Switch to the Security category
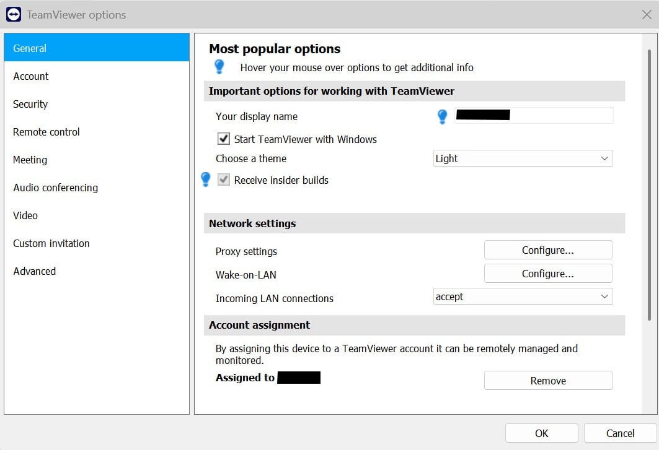Viewport: 659px width, 450px height. [97, 104]
